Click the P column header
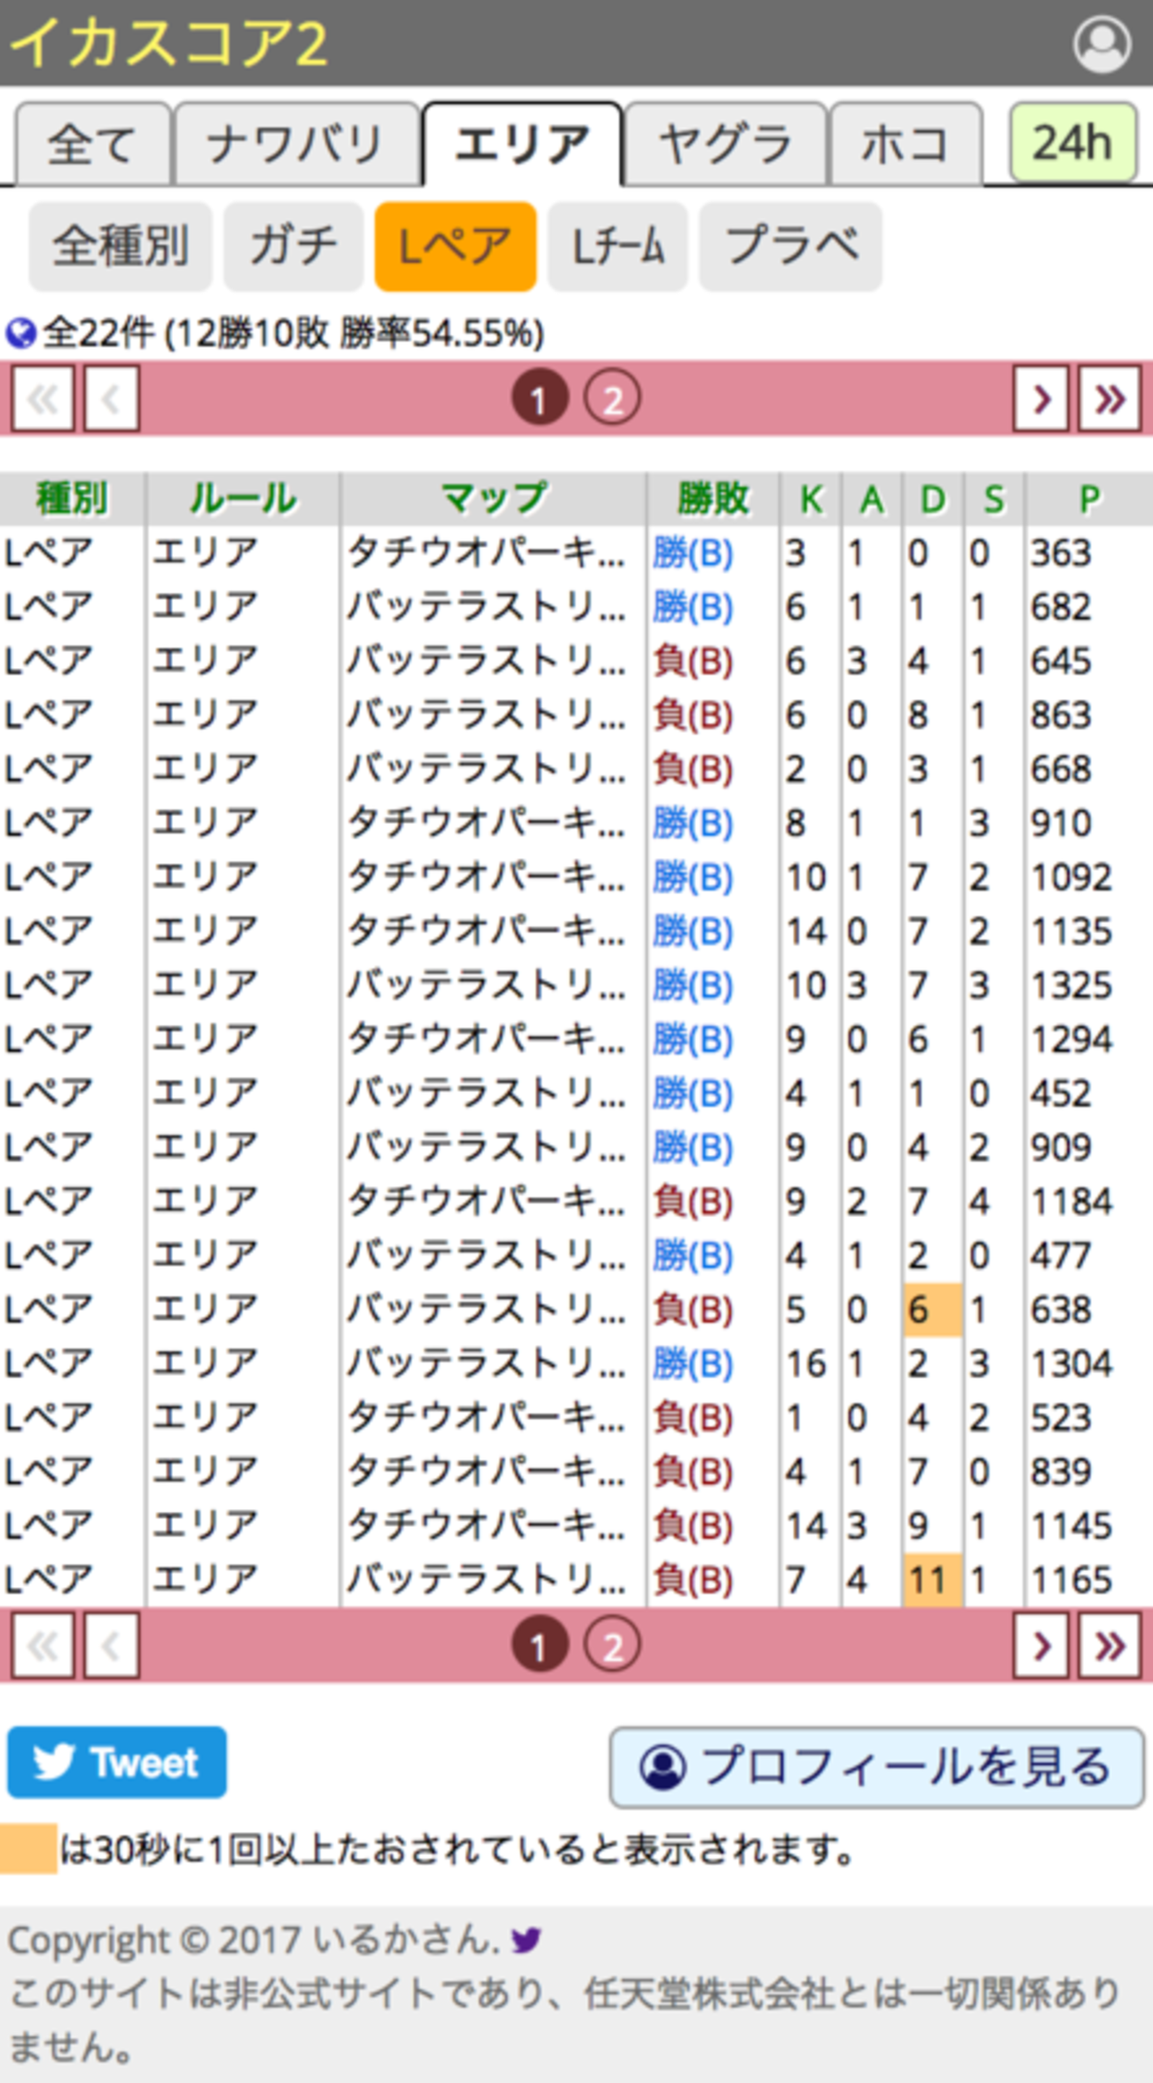Viewport: 1153px width, 2083px height. point(1089,499)
